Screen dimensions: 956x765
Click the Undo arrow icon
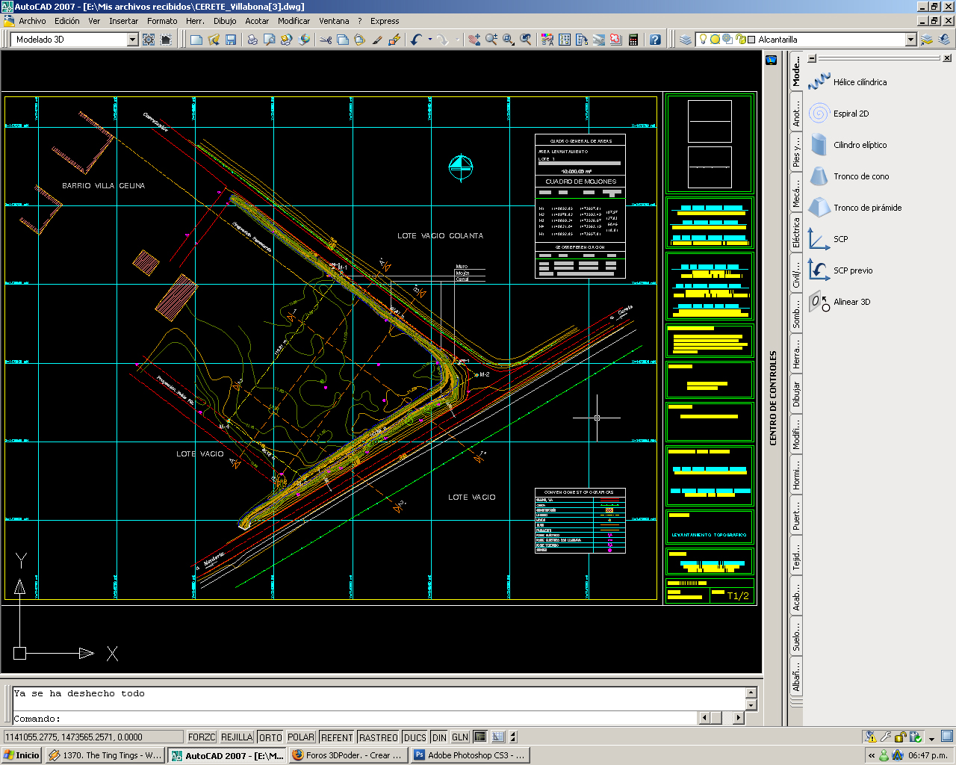coord(416,40)
